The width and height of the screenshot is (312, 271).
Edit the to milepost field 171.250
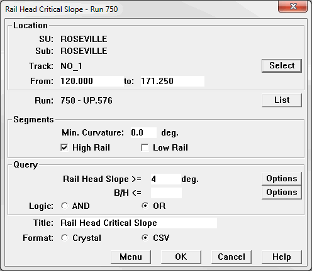[172, 81]
